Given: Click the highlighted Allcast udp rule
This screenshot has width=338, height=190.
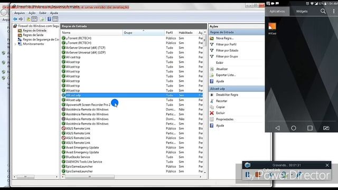Looking at the screenshot, I should coord(132,95).
